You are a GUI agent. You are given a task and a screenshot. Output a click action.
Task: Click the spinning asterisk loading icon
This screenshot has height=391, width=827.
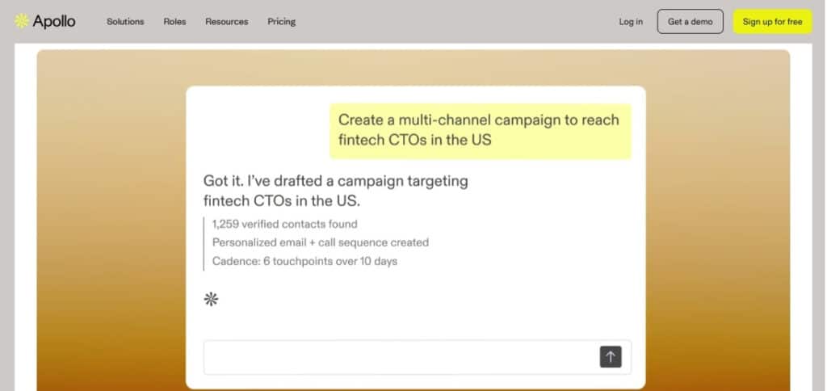(x=211, y=300)
